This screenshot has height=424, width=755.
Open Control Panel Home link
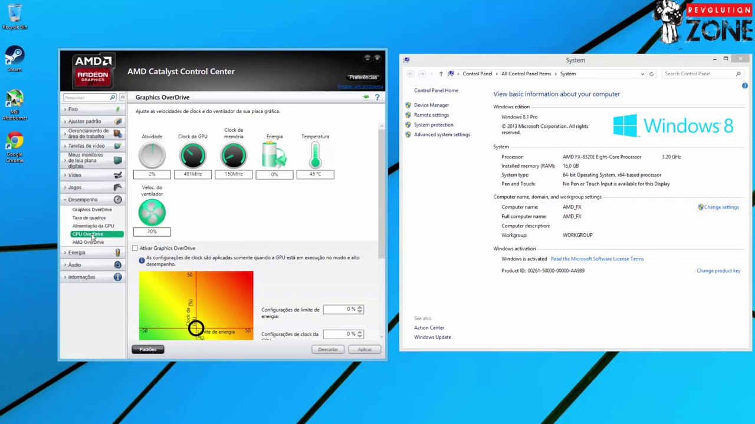pos(436,90)
